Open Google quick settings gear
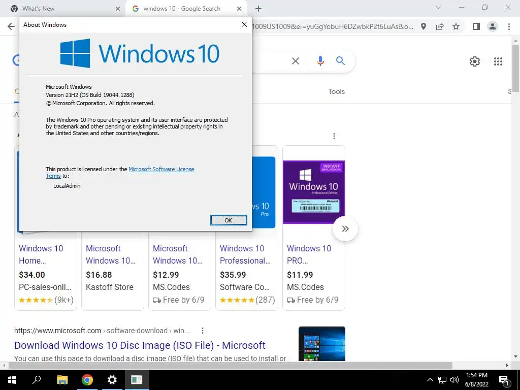This screenshot has height=390, width=520. pos(475,61)
